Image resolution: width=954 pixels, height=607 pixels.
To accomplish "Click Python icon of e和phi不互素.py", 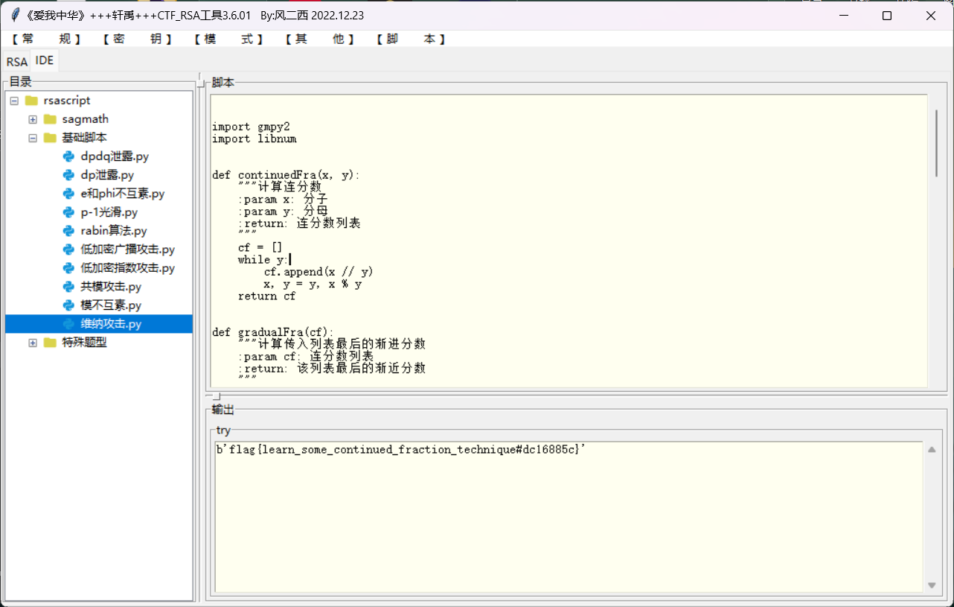I will click(x=68, y=194).
